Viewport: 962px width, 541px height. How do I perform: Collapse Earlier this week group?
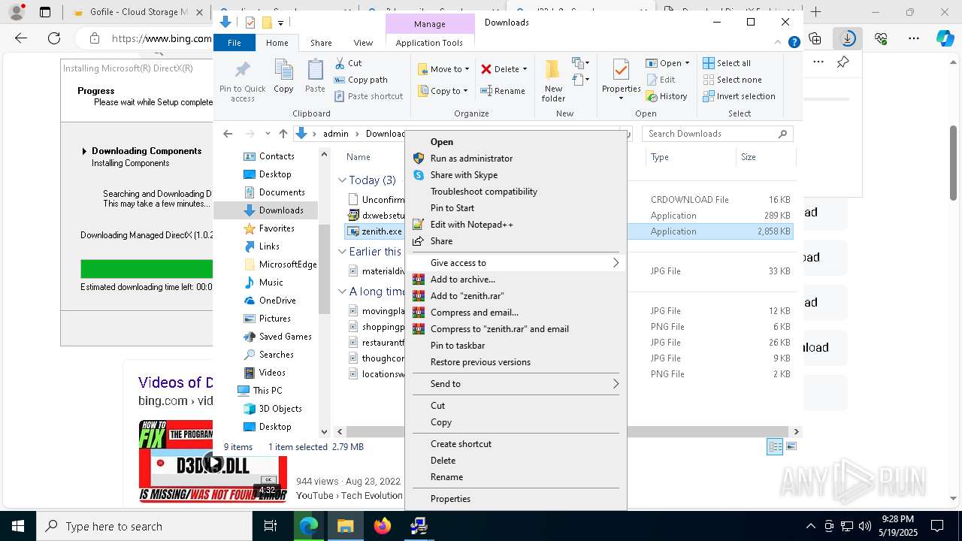(x=342, y=252)
